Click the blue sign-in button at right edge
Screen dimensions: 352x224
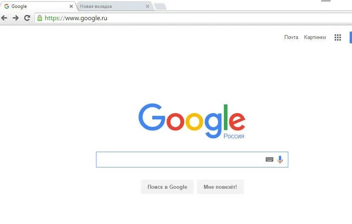351,37
